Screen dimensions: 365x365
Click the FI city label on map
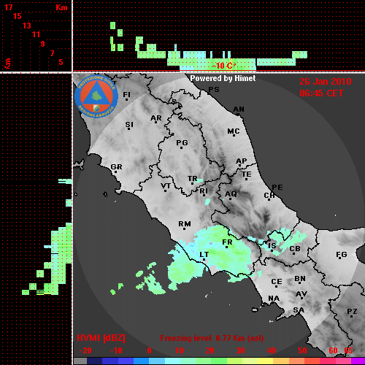127,94
